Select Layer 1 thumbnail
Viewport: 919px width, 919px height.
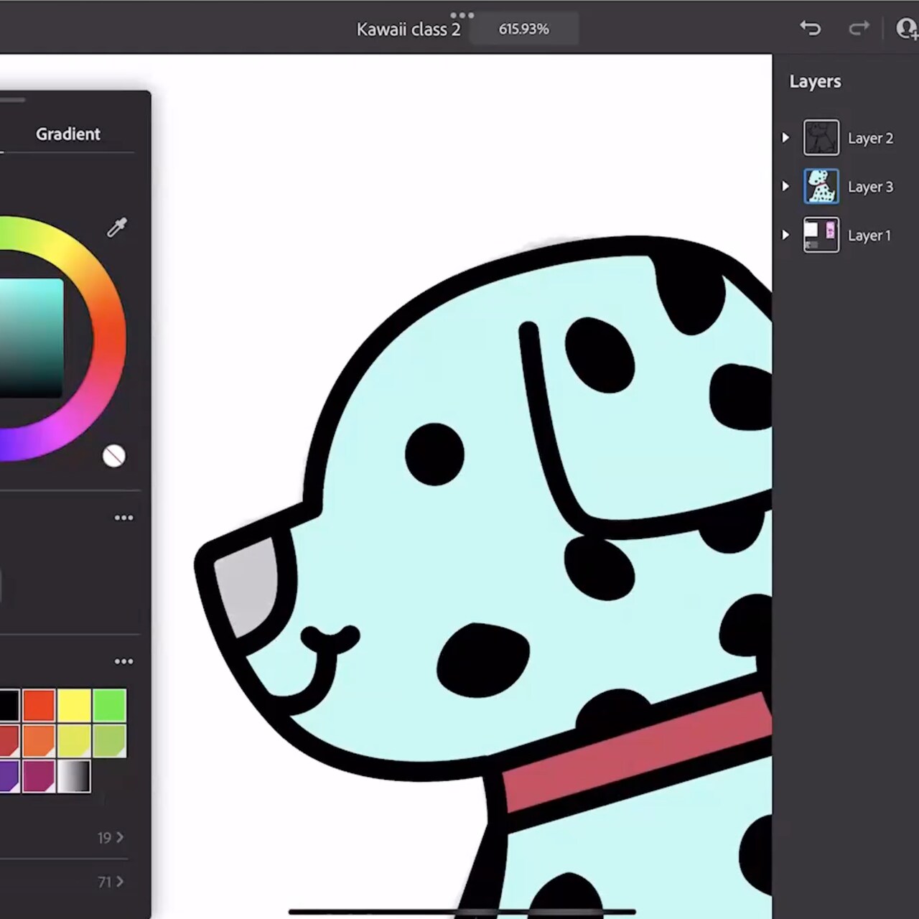[821, 235]
